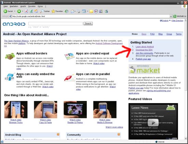Open the edit icon dropdown arrow
This screenshot has width=188, height=144.
(x=88, y=11)
